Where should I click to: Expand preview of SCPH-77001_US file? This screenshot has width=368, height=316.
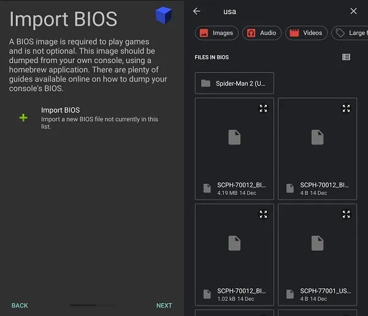(x=346, y=214)
